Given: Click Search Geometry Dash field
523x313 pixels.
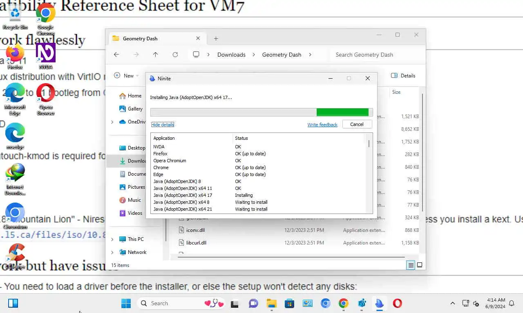Looking at the screenshot, I should pyautogui.click(x=374, y=55).
